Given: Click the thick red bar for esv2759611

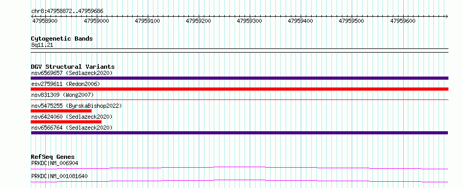Looking at the screenshot, I should pyautogui.click(x=239, y=89).
